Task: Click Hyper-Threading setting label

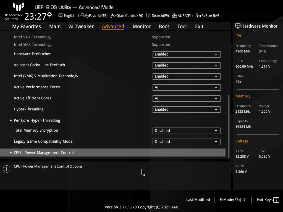Action: click(x=28, y=109)
